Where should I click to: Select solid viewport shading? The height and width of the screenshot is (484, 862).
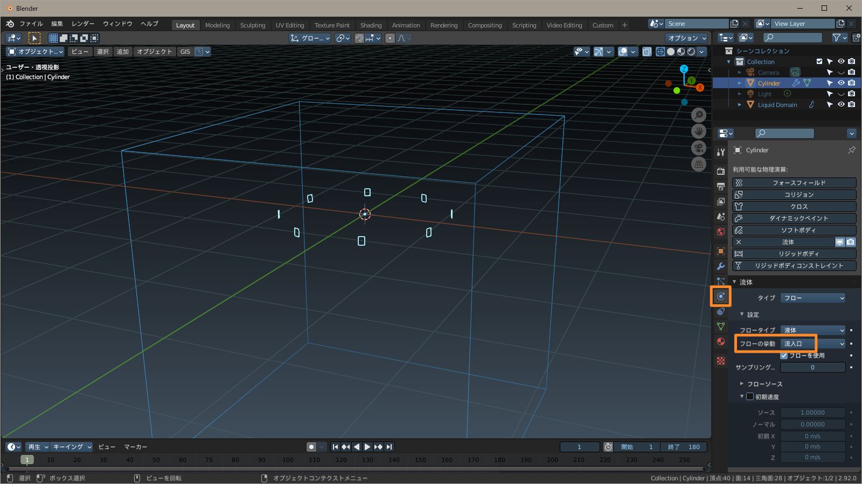(x=671, y=52)
